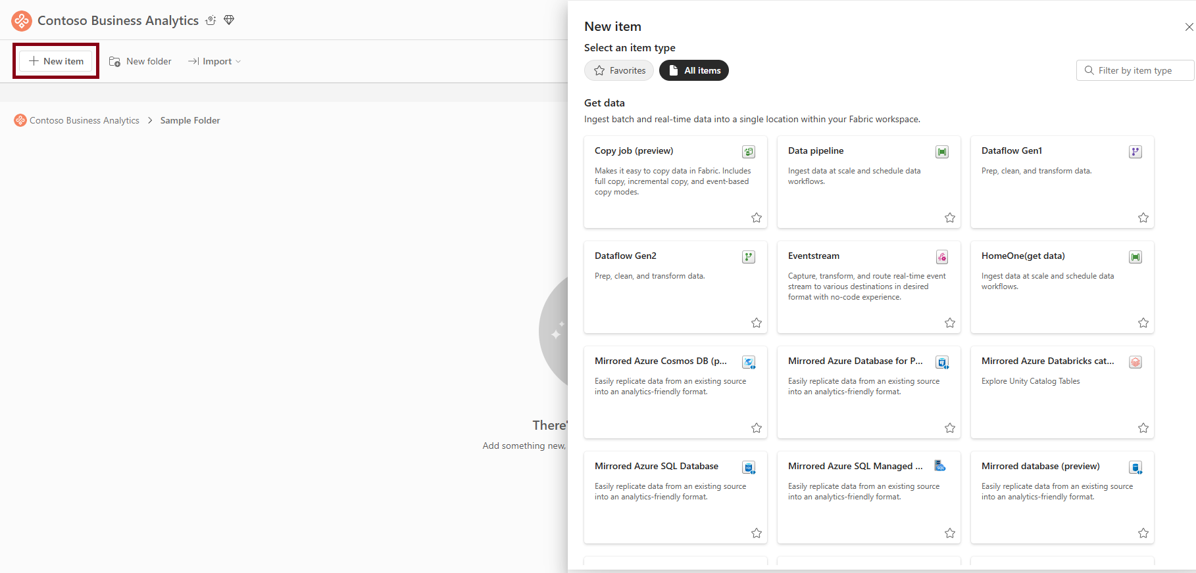The width and height of the screenshot is (1196, 573).
Task: Click the Mirrored Azure Databricks catalog icon
Action: (x=1135, y=362)
